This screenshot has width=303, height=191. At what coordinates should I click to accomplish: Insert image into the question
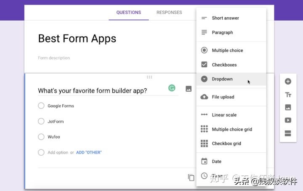click(189, 89)
